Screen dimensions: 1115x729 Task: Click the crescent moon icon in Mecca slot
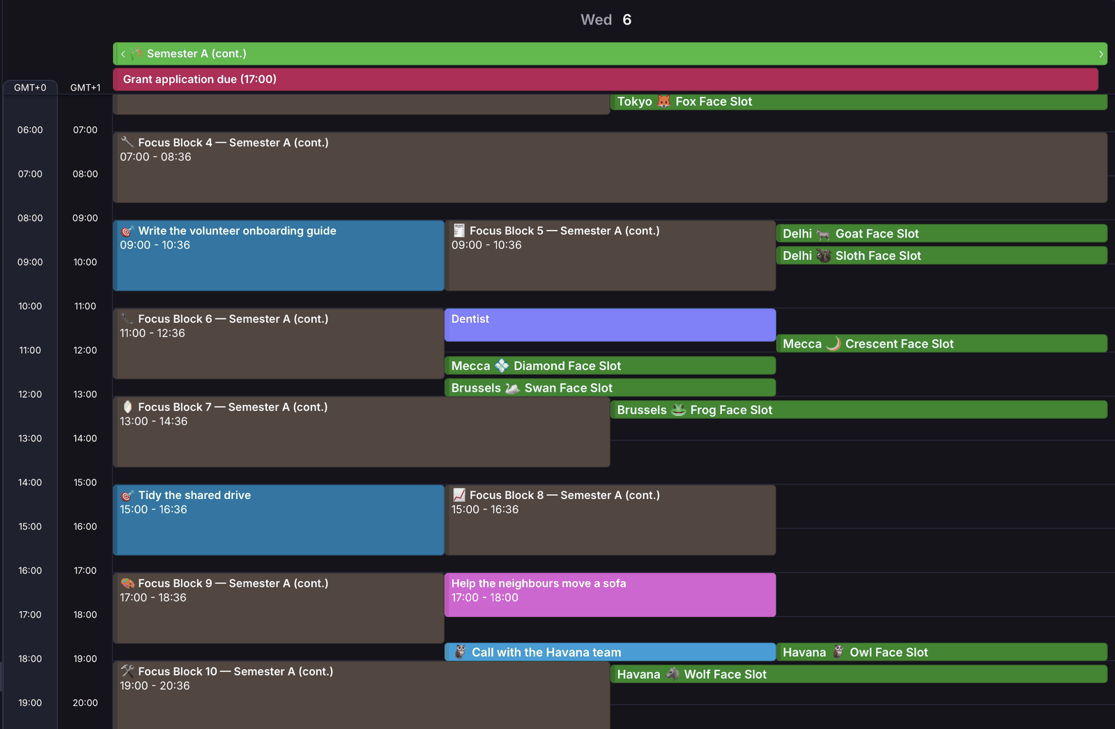[x=833, y=344]
